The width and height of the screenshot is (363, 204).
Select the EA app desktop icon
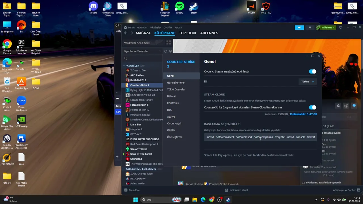21,27
